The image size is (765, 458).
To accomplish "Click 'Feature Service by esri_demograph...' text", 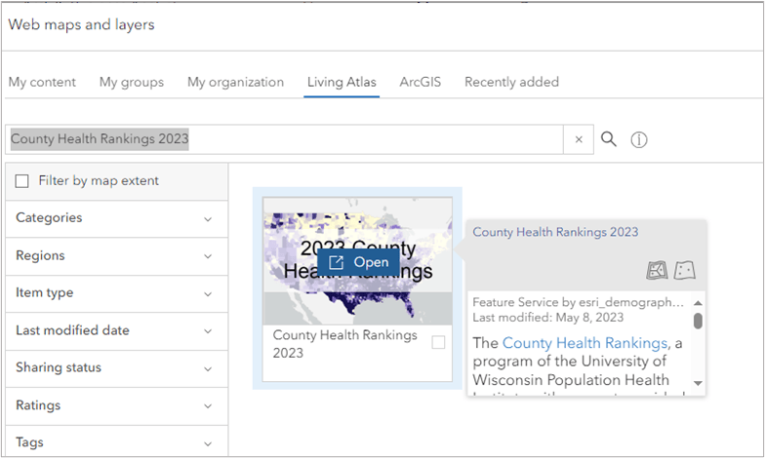I will pos(578,302).
